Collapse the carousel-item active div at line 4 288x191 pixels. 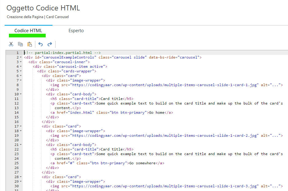point(21,67)
